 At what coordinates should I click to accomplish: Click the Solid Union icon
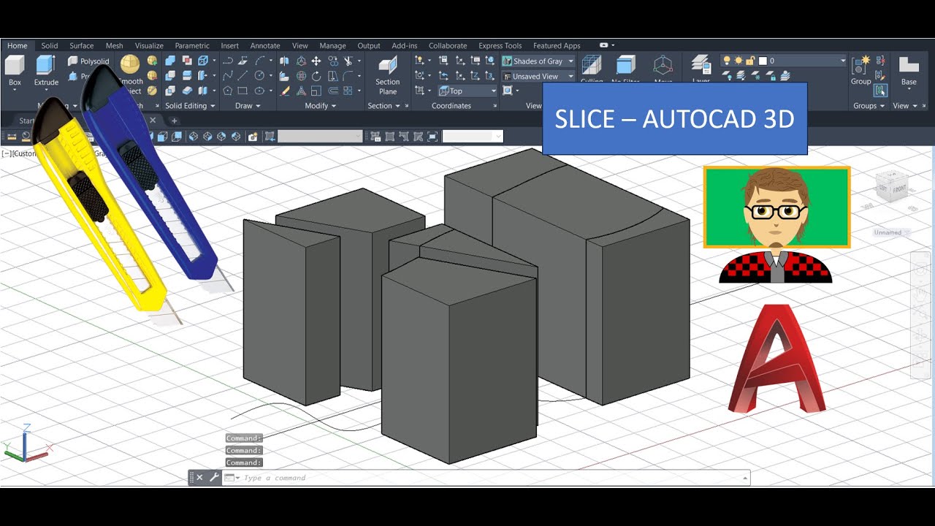(170, 61)
